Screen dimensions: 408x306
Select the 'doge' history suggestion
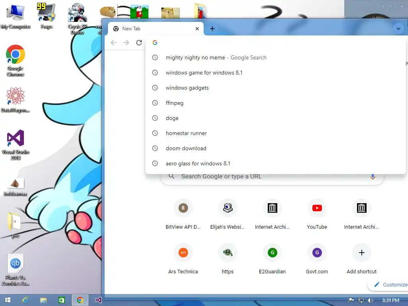pos(276,118)
